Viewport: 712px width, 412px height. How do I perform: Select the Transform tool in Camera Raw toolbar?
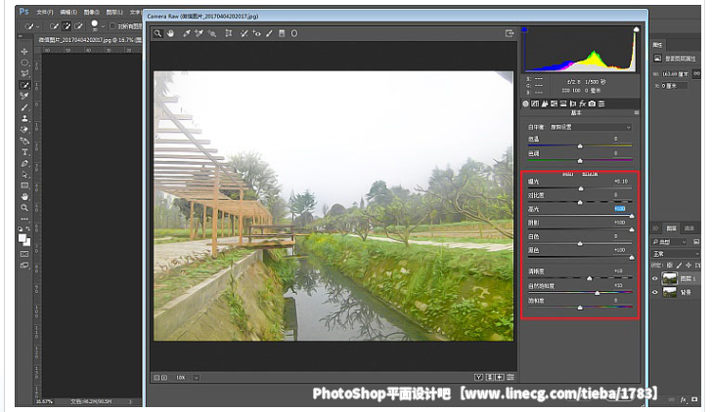click(229, 33)
